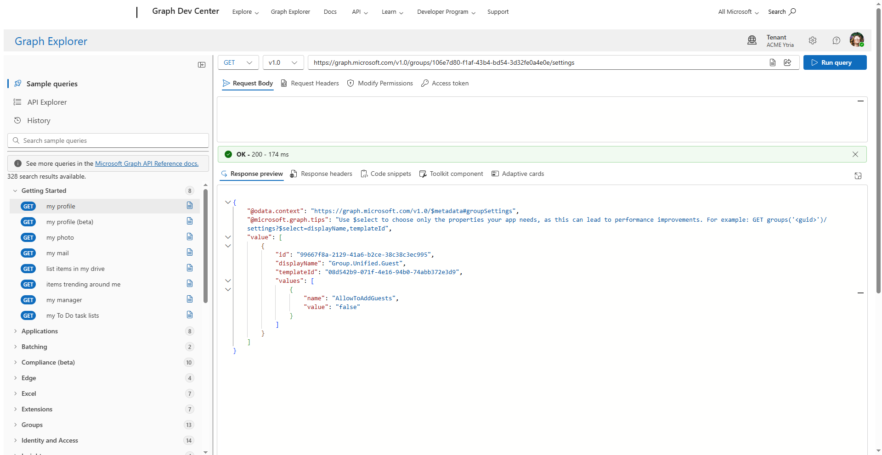Open the help question mark icon
This screenshot has width=882, height=455.
click(837, 40)
